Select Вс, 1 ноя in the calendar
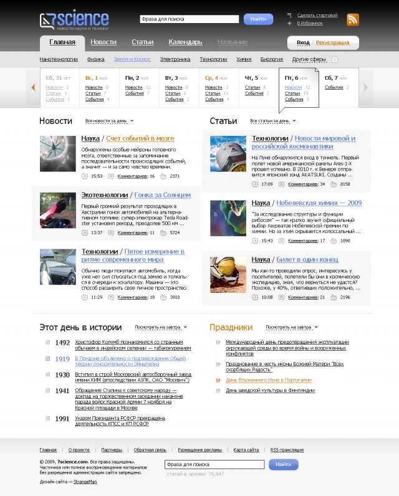The image size is (399, 496). pyautogui.click(x=99, y=78)
